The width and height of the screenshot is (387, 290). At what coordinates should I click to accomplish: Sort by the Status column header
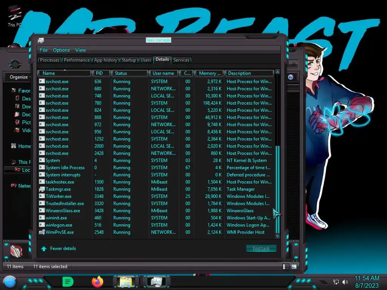(x=130, y=73)
